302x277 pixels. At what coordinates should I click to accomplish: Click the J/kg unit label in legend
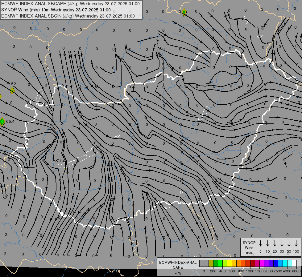click(x=178, y=272)
